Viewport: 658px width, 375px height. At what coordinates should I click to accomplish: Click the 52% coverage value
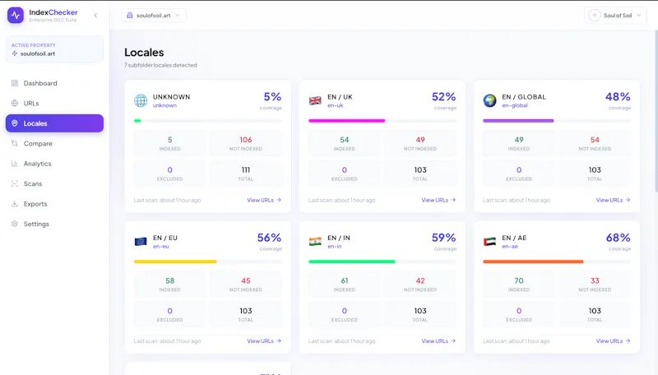(x=444, y=97)
